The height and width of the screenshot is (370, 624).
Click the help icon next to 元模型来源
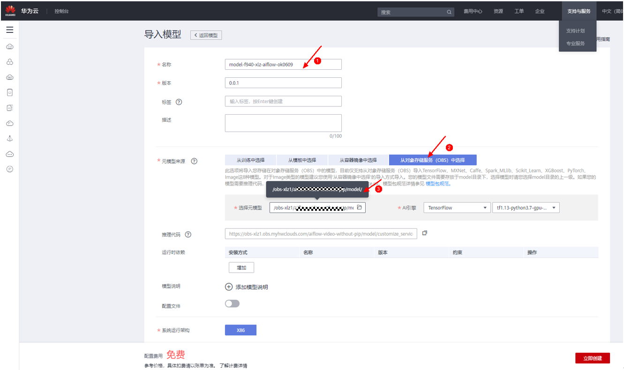tap(194, 161)
